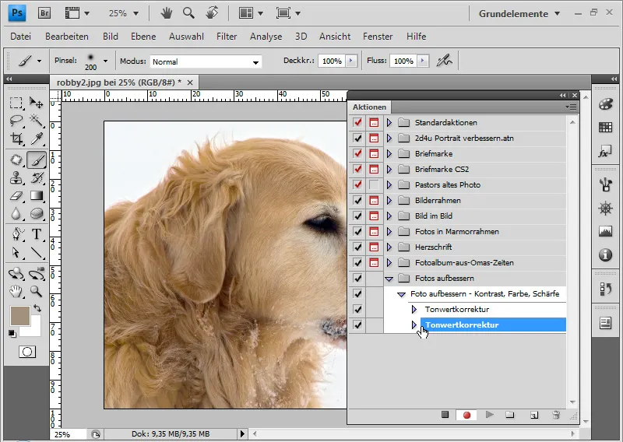Toggle checkmark for selected Tonwertkorrektur step
The height and width of the screenshot is (442, 623).
point(357,324)
